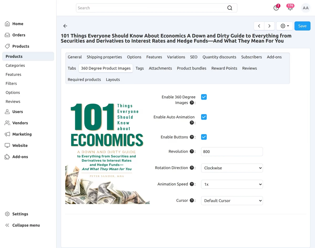Click the Revolution value field
The height and width of the screenshot is (248, 315).
(232, 152)
